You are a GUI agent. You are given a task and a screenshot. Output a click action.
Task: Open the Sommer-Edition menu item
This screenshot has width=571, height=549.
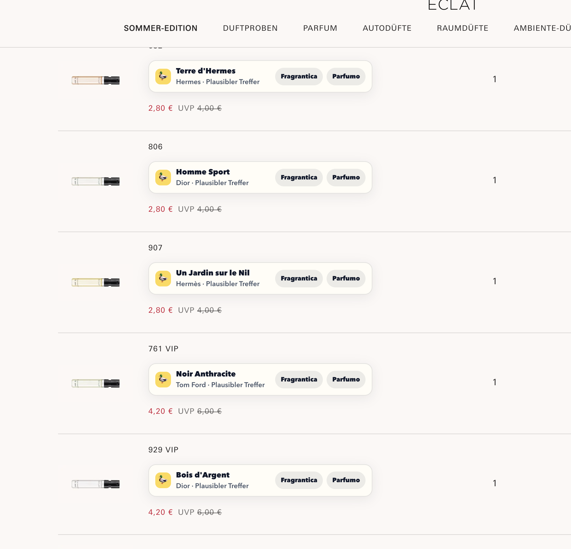click(161, 28)
